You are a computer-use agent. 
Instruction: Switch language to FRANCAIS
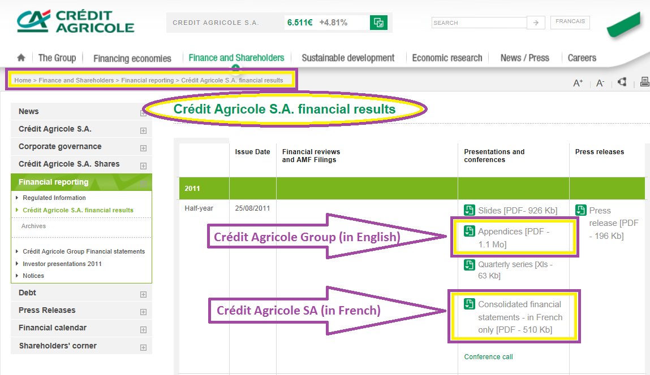point(570,22)
